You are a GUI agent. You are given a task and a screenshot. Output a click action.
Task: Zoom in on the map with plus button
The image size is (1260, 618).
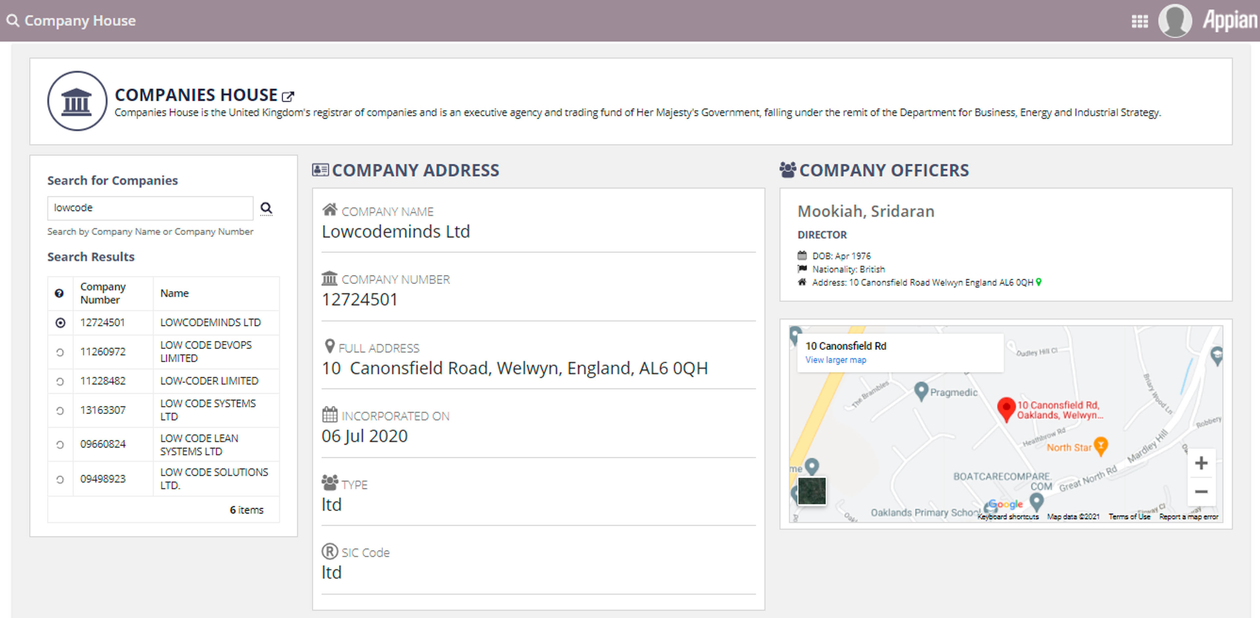(x=1201, y=463)
